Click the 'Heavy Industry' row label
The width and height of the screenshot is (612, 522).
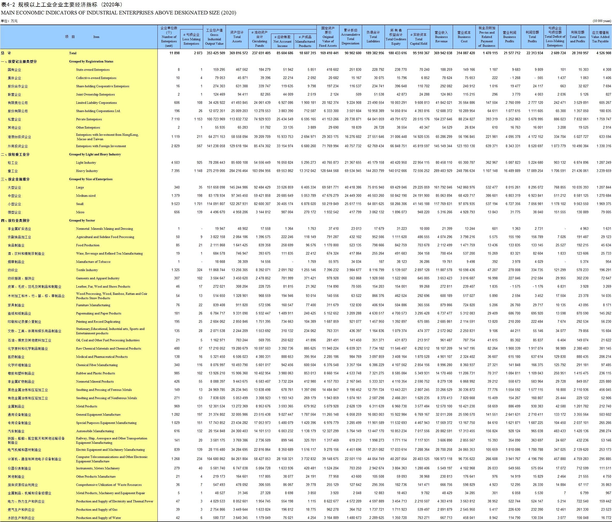86,171
